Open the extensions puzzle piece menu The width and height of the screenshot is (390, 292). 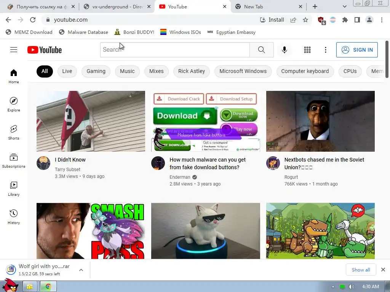(x=345, y=20)
